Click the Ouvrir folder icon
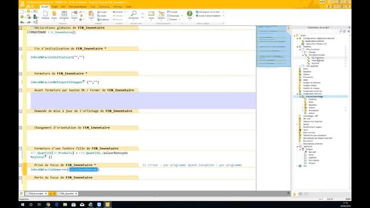This screenshot has height=208, width=370. point(54,15)
